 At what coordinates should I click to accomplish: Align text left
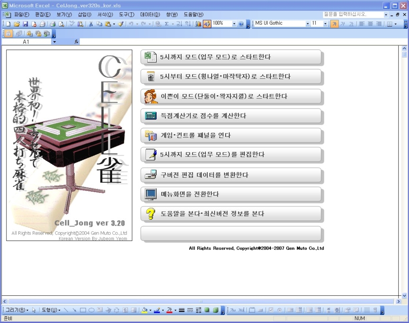[x=362, y=24]
